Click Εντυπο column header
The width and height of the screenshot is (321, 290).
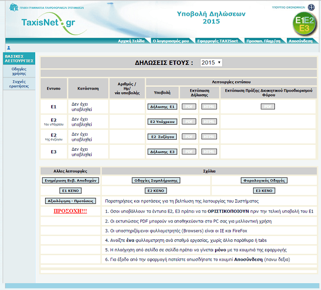tap(53, 88)
